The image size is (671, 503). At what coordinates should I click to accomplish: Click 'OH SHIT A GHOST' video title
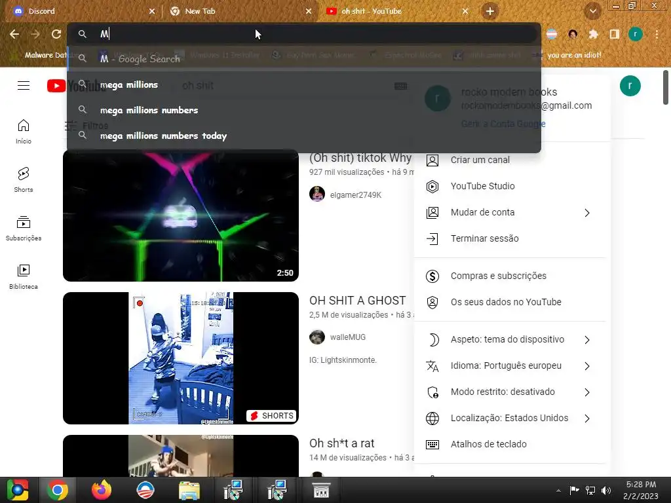click(x=357, y=301)
